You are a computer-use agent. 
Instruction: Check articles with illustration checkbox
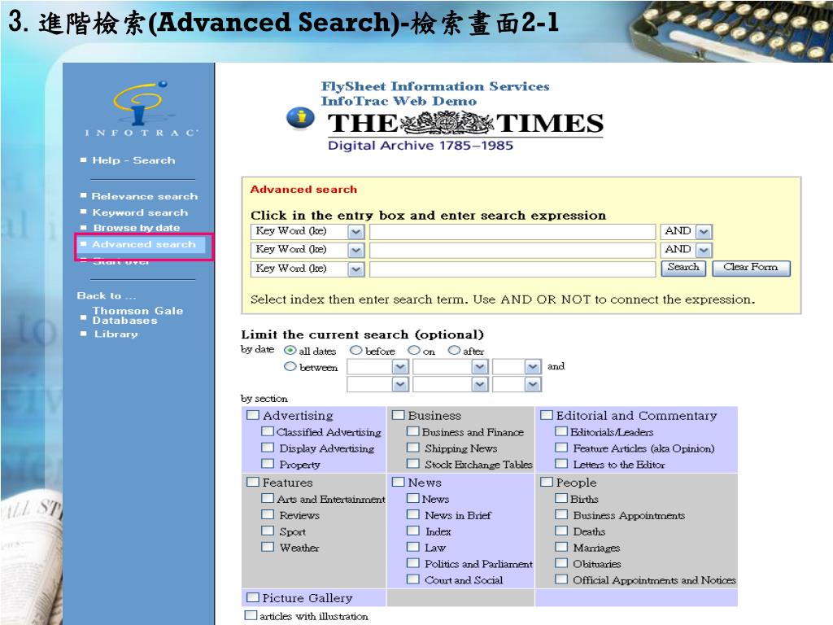[251, 615]
